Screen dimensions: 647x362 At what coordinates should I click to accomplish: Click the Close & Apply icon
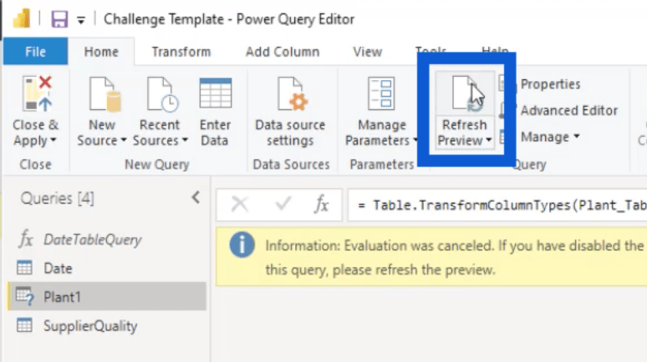(x=37, y=94)
